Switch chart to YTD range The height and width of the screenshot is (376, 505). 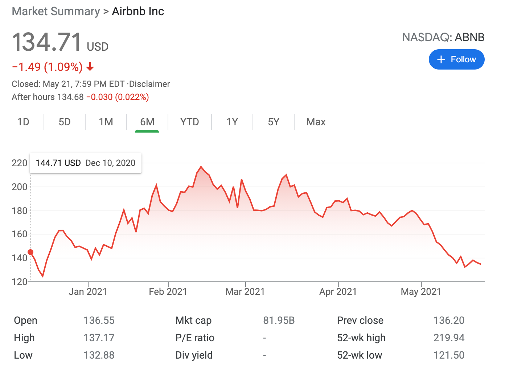[190, 122]
